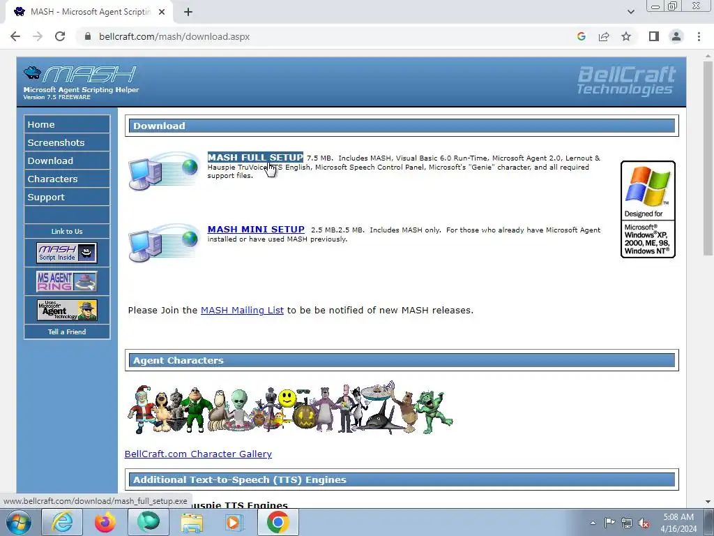The height and width of the screenshot is (536, 714).
Task: Open a new browser tab
Action: (188, 12)
